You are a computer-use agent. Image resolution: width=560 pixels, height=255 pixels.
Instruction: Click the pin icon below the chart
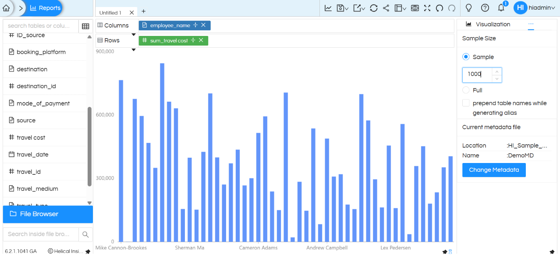point(445,251)
